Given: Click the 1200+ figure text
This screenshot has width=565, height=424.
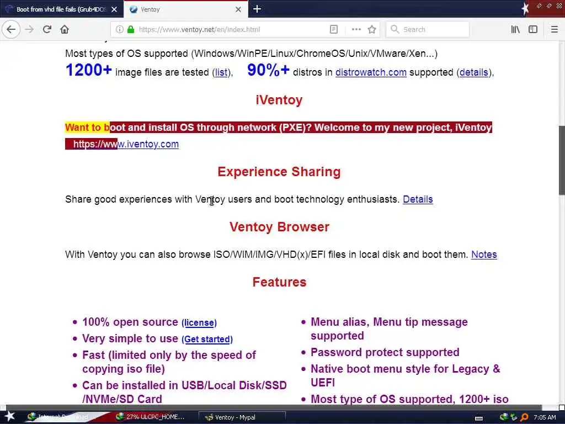Looking at the screenshot, I should pyautogui.click(x=89, y=70).
